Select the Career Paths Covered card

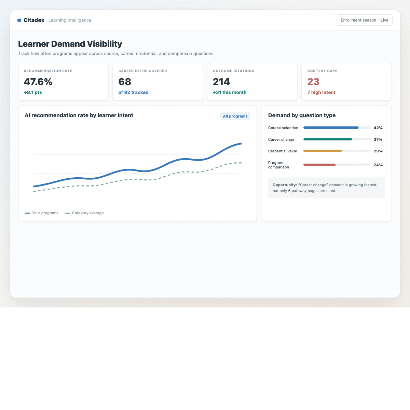coord(158,82)
